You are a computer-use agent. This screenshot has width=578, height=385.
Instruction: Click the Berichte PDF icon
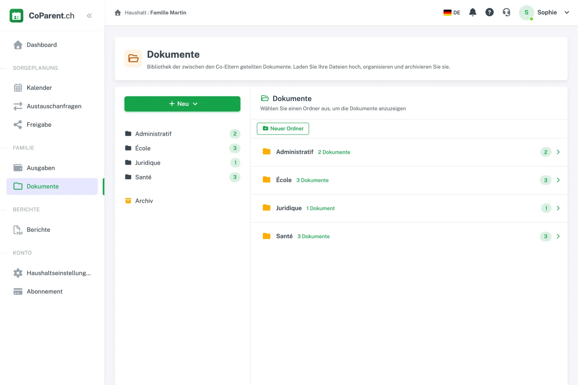point(18,230)
